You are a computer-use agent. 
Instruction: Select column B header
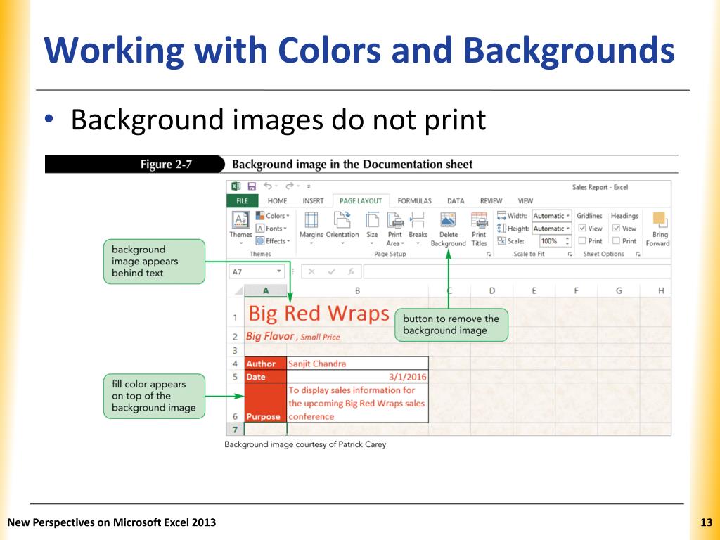pos(357,290)
